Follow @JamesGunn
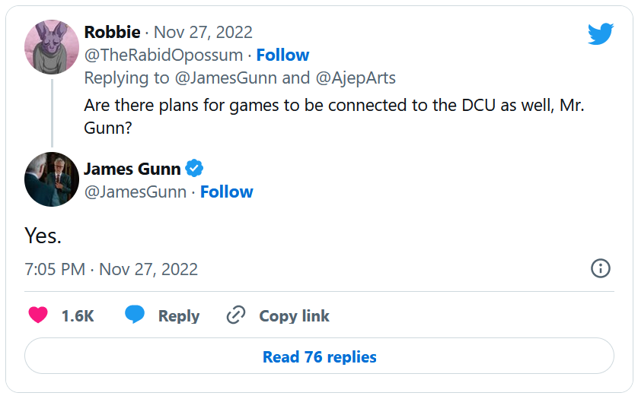The image size is (638, 399). click(226, 192)
